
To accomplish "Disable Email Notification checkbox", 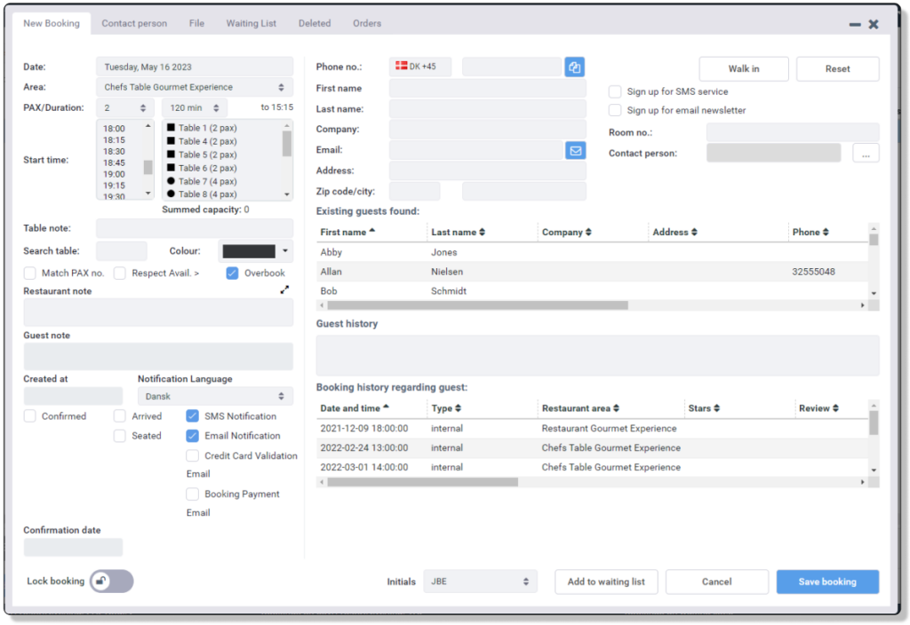I will tap(192, 436).
